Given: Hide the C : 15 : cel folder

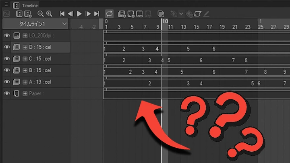Looking at the screenshot, I should click(x=7, y=59).
